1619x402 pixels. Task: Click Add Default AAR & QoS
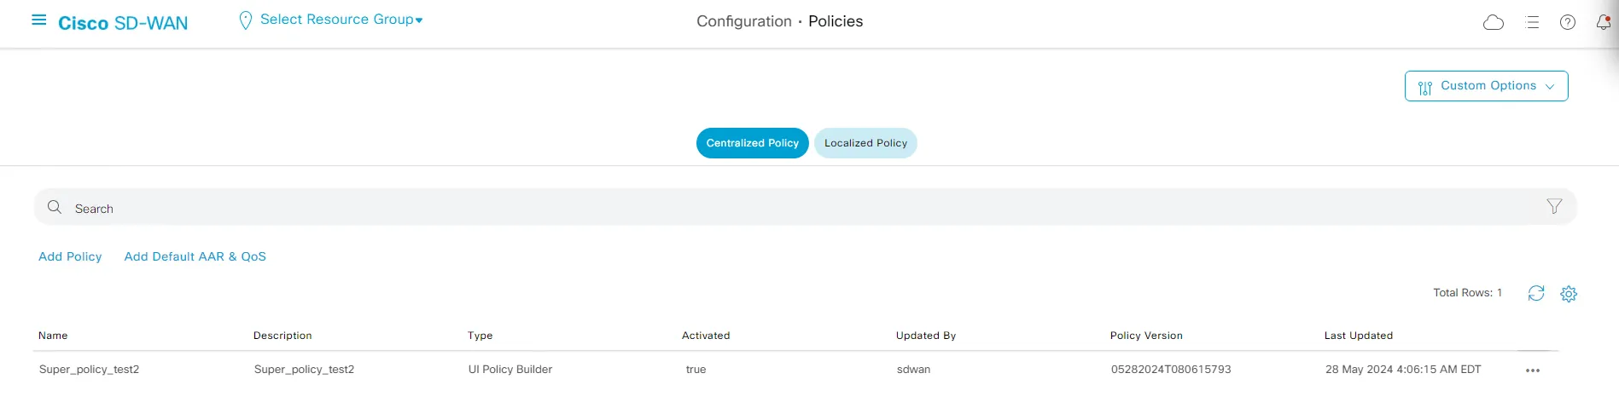pos(195,256)
